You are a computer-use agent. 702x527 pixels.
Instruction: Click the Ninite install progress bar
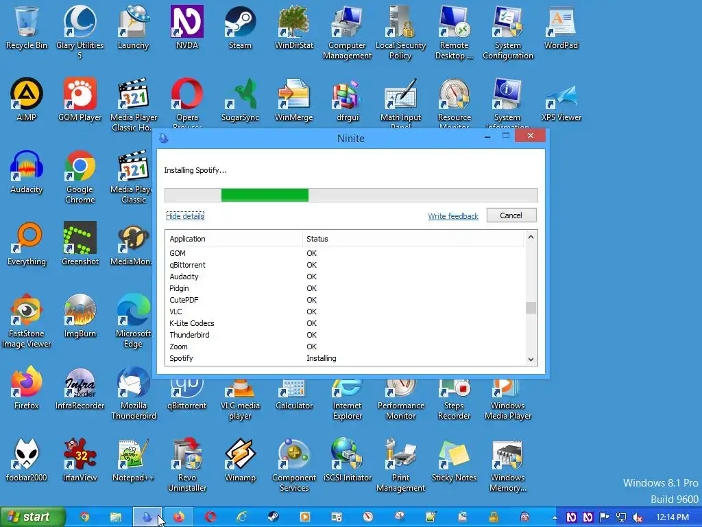[x=351, y=195]
